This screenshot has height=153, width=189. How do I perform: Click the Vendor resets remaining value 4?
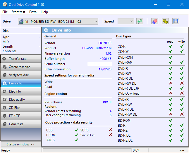click(x=111, y=111)
